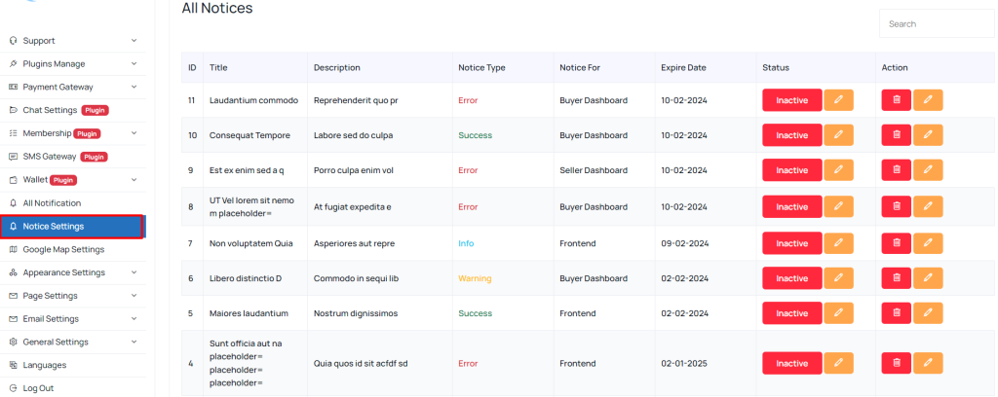This screenshot has width=998, height=397.
Task: Expand Appearance Settings chevron
Action: coord(134,272)
